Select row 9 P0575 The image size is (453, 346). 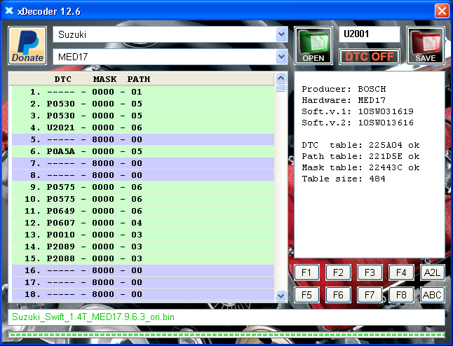pos(143,187)
